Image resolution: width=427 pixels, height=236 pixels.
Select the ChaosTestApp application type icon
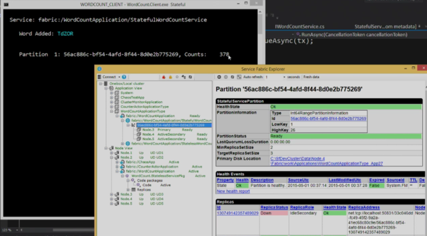(x=117, y=97)
